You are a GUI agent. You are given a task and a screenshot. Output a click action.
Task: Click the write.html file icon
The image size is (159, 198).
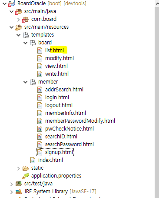tap(40, 74)
